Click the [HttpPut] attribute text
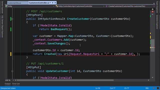This screenshot has width=160, height=90. pos(33,67)
